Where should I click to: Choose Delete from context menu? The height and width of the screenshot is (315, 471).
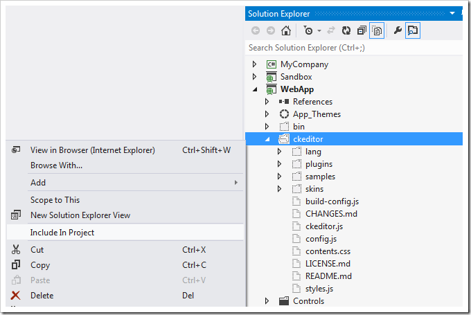125,296
